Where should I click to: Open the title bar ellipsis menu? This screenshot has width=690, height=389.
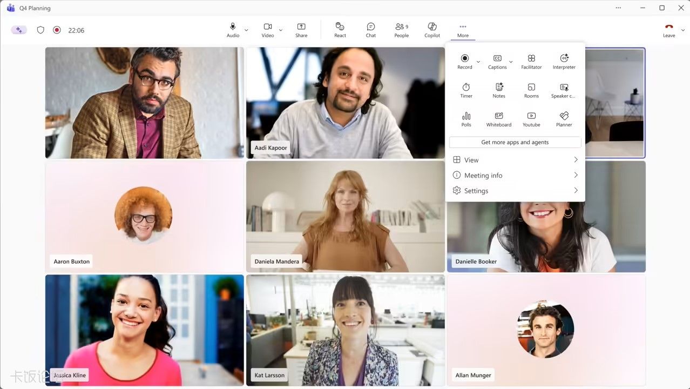(x=618, y=8)
